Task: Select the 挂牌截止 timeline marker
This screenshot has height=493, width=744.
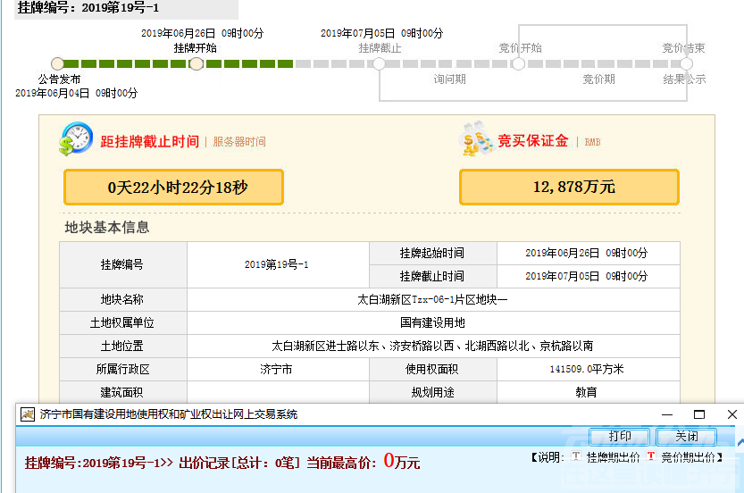Action: point(379,63)
